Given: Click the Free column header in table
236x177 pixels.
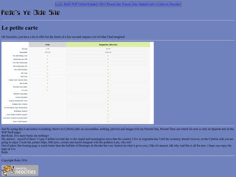Looking at the screenshot, I should pyautogui.click(x=47, y=45).
